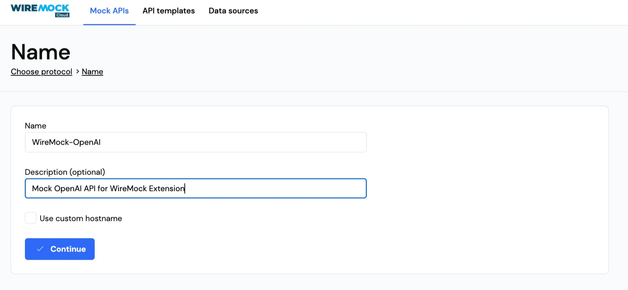Open the Choose protocol breadcrumb link
Image resolution: width=628 pixels, height=290 pixels.
pyautogui.click(x=41, y=72)
